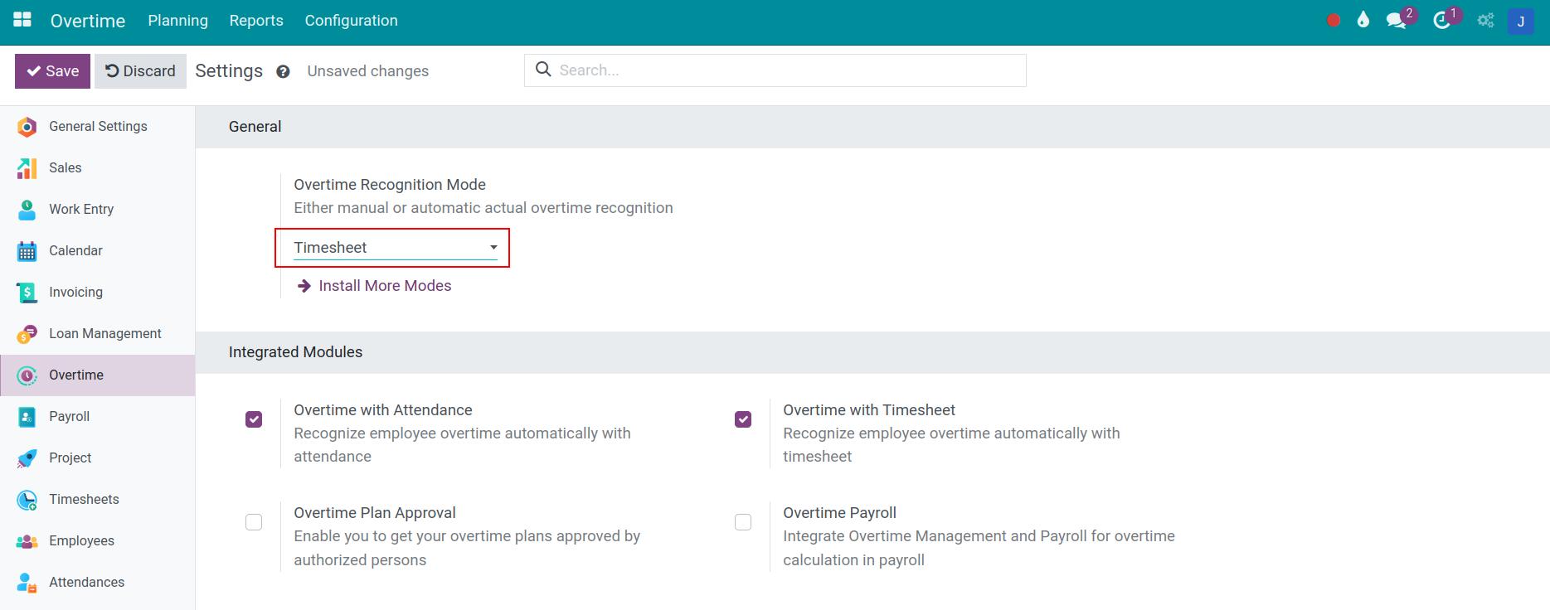The height and width of the screenshot is (610, 1550).
Task: Click the Settings page title
Action: (229, 71)
